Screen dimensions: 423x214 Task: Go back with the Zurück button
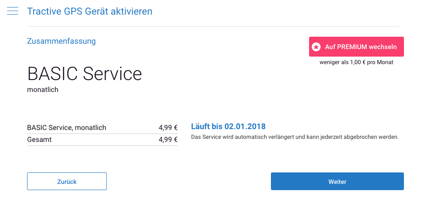click(x=67, y=181)
